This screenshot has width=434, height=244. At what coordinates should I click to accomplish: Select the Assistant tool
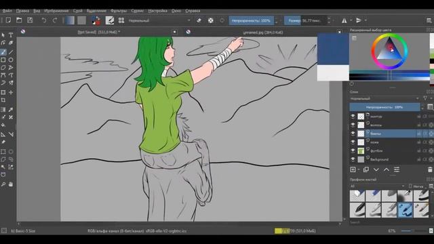coord(3,134)
